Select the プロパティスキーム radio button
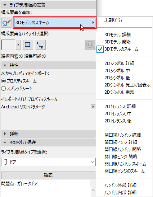This screenshot has height=197, width=153. 3,81
